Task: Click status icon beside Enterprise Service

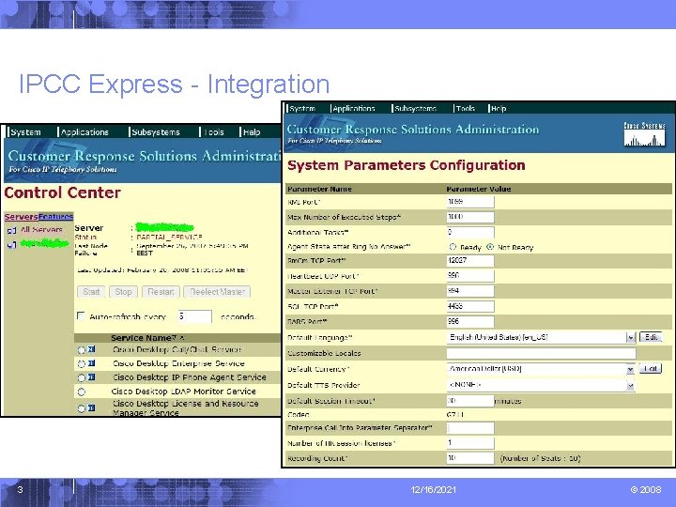Action: [x=91, y=363]
